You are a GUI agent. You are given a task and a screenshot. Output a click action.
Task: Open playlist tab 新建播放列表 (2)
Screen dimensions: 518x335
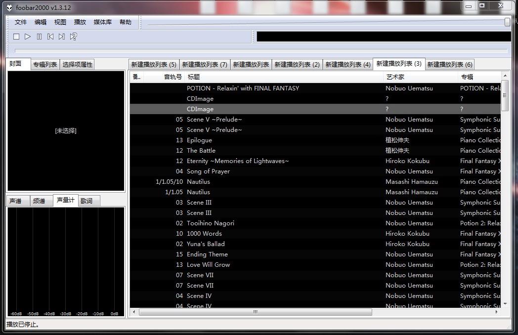[x=297, y=64]
